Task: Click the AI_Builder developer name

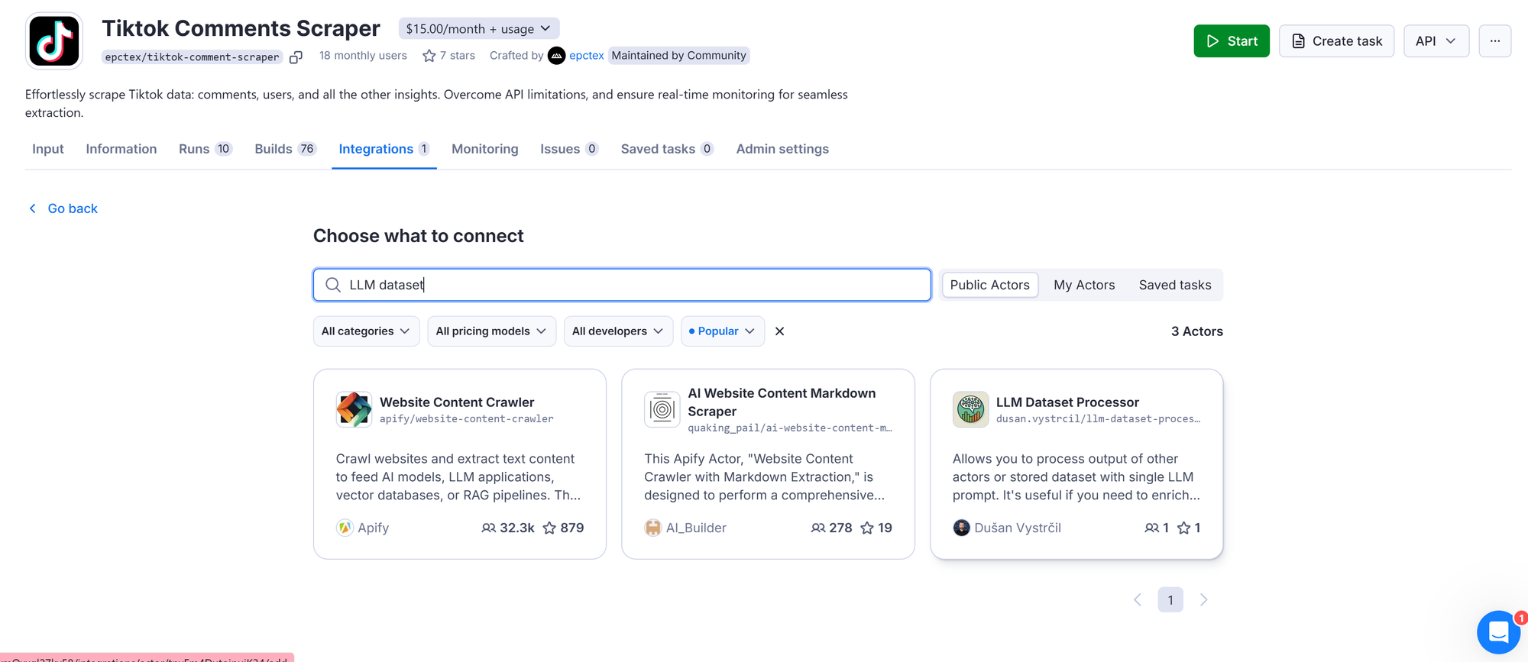Action: point(696,528)
